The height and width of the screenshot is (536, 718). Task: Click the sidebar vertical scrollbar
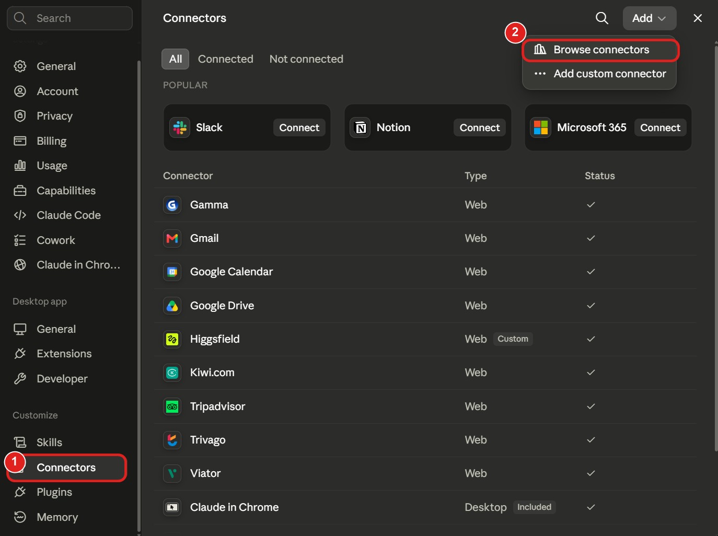138,295
